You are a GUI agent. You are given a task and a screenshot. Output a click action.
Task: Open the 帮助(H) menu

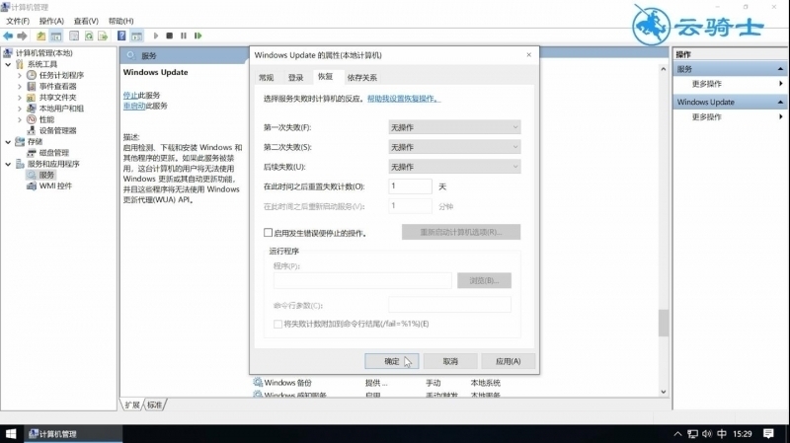click(x=120, y=21)
